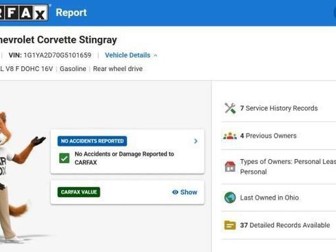Click the Chevrolet Corvette Stingray heading
This screenshot has width=336, height=252.
[59, 40]
